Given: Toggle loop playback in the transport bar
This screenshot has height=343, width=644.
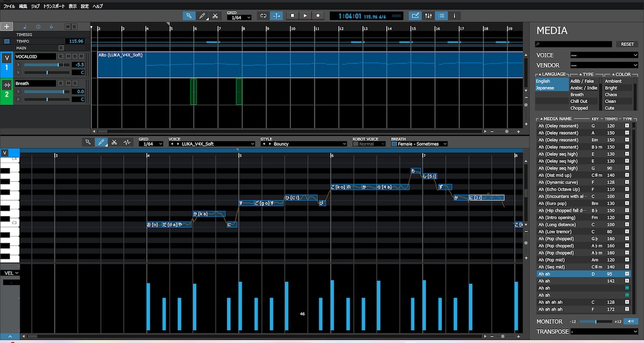Looking at the screenshot, I should pyautogui.click(x=263, y=16).
